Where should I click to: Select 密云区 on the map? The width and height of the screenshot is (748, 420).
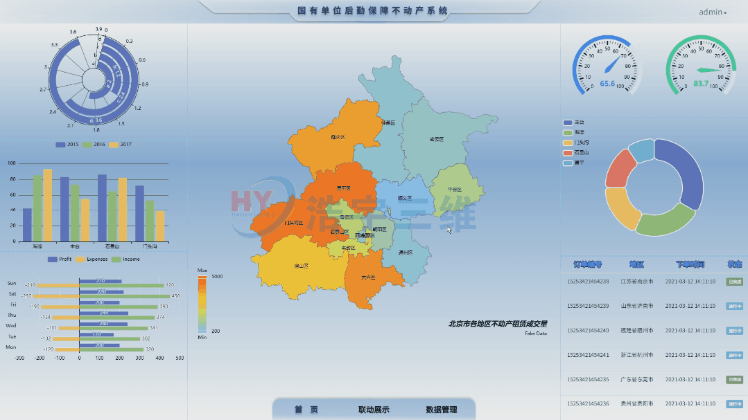(437, 140)
